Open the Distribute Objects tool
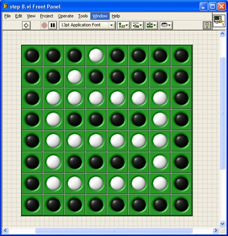The height and width of the screenshot is (236, 228). point(137,26)
